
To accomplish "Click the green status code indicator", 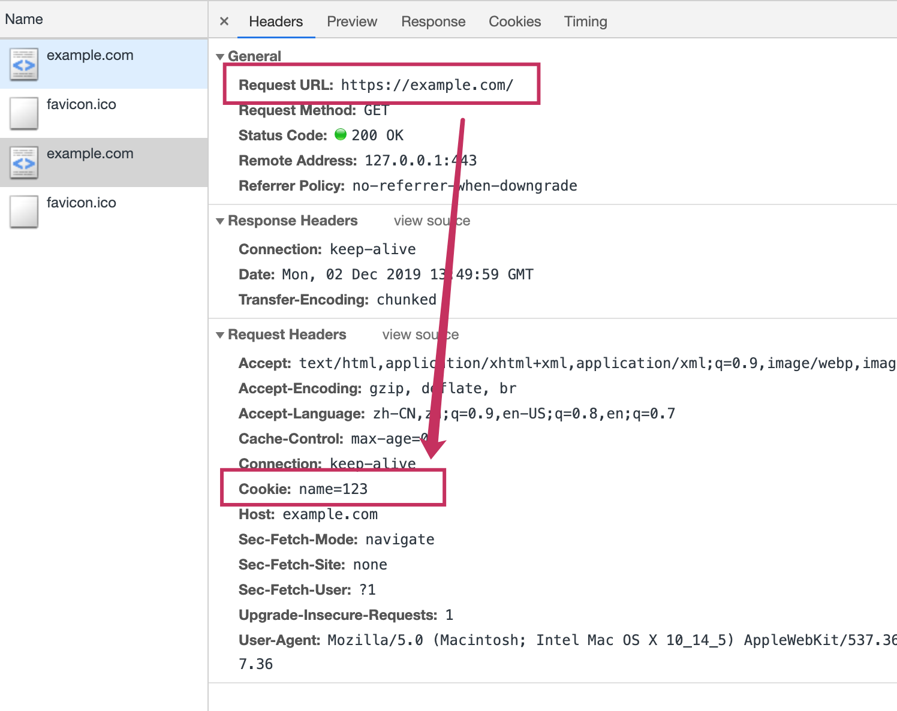I will pos(341,135).
